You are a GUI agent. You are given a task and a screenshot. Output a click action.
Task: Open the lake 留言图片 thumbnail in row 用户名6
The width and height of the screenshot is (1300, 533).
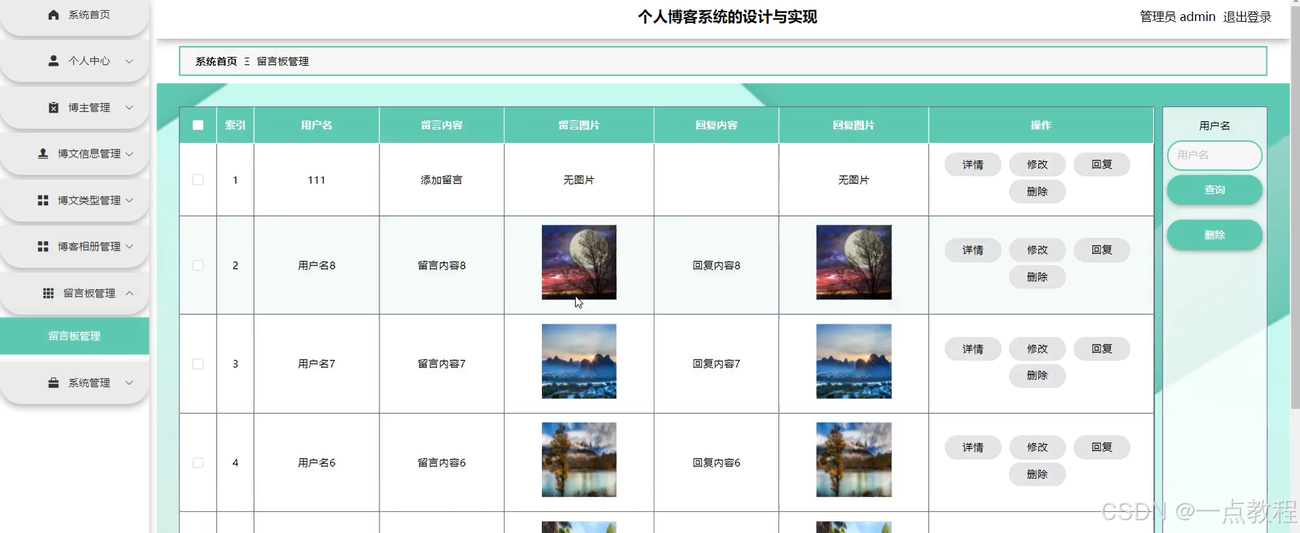579,460
